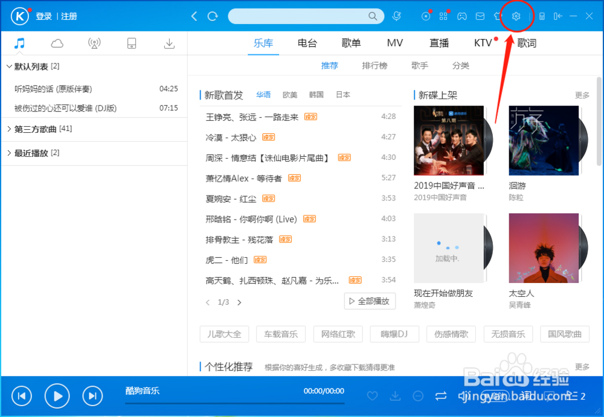Image resolution: width=604 pixels, height=417 pixels.
Task: Select the 分类 sub-tab
Action: click(461, 66)
